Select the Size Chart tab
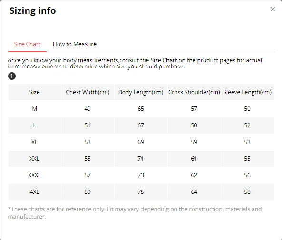Image resolution: width=282 pixels, height=240 pixels. (x=27, y=44)
